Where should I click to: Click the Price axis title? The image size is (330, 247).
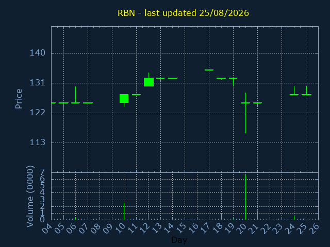(19, 99)
